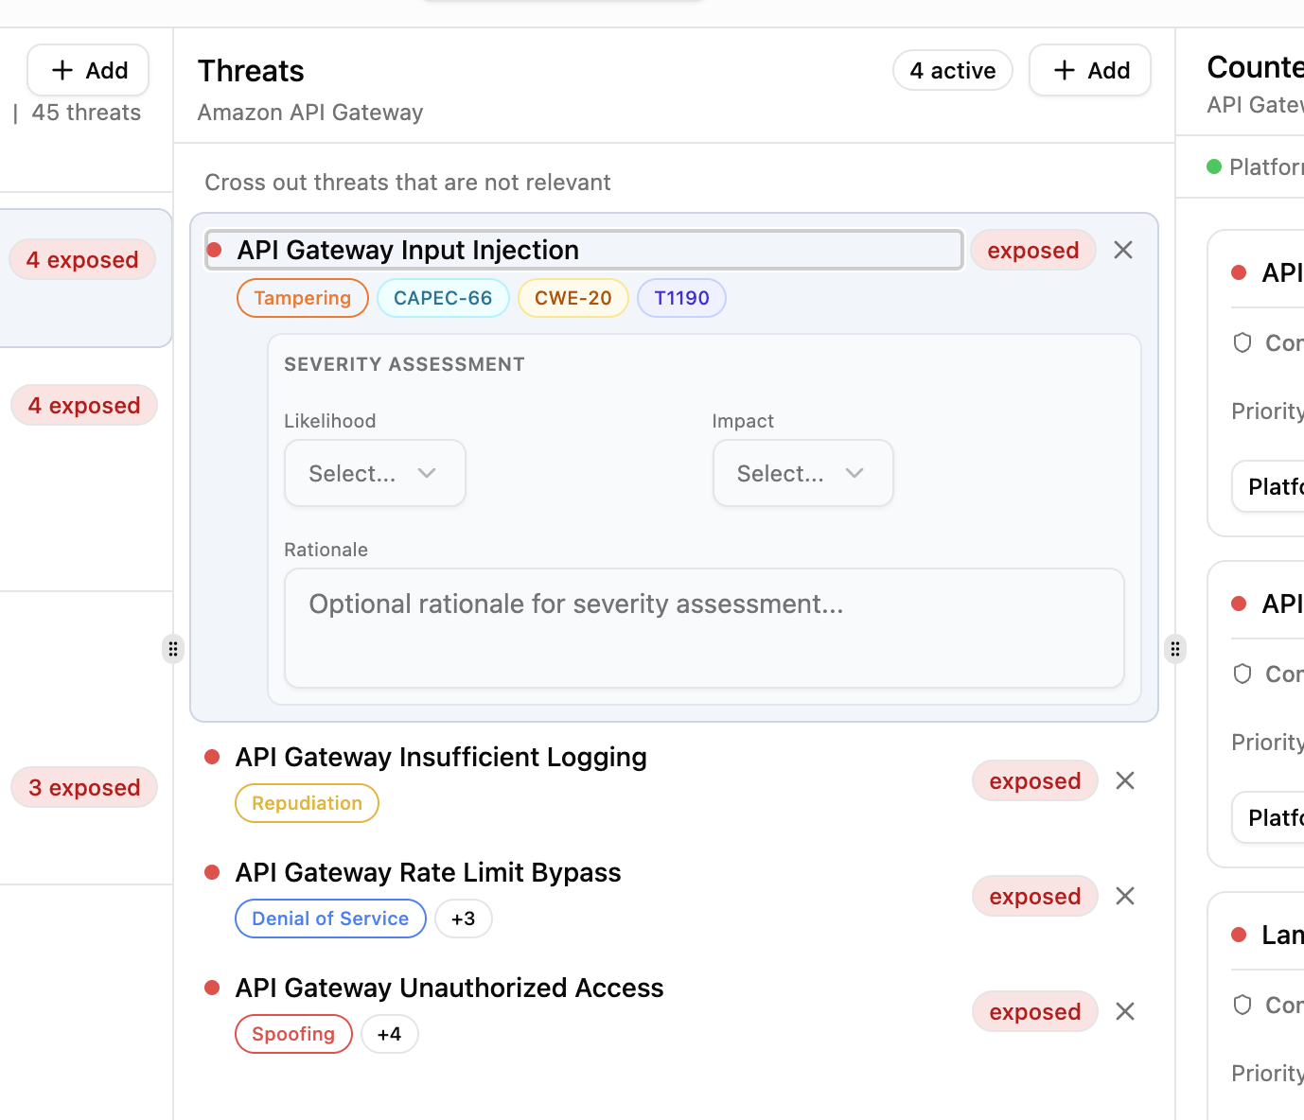Screen dimensions: 1304x1120
Task: Expand the +4 tags on Unauthorized Access
Action: pyautogui.click(x=390, y=1034)
